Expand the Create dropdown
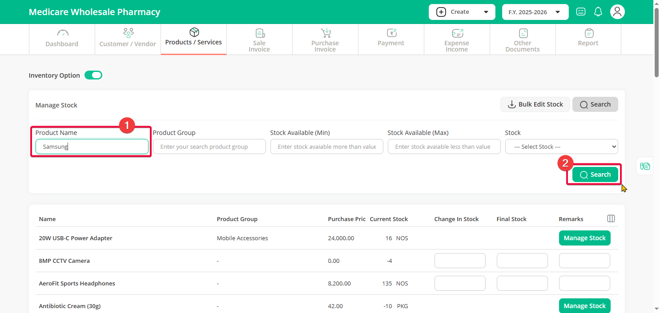 [462, 12]
